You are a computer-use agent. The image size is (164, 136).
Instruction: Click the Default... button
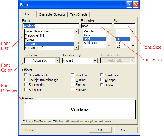[33, 130]
